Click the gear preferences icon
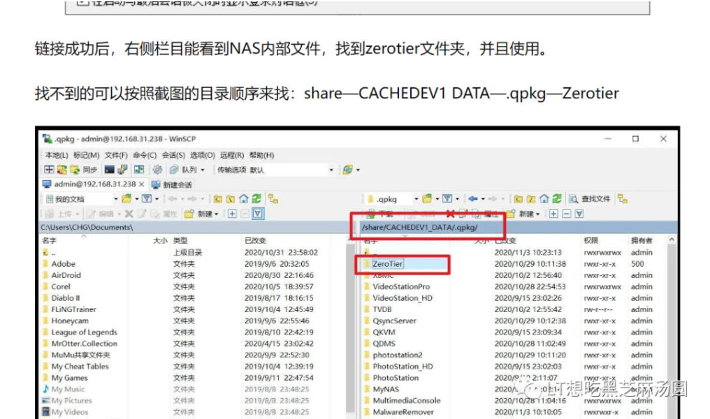Screen dimensions: 710x419 click(x=157, y=170)
